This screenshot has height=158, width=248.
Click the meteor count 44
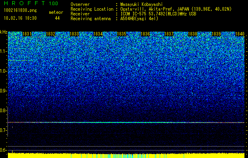[x=57, y=18]
